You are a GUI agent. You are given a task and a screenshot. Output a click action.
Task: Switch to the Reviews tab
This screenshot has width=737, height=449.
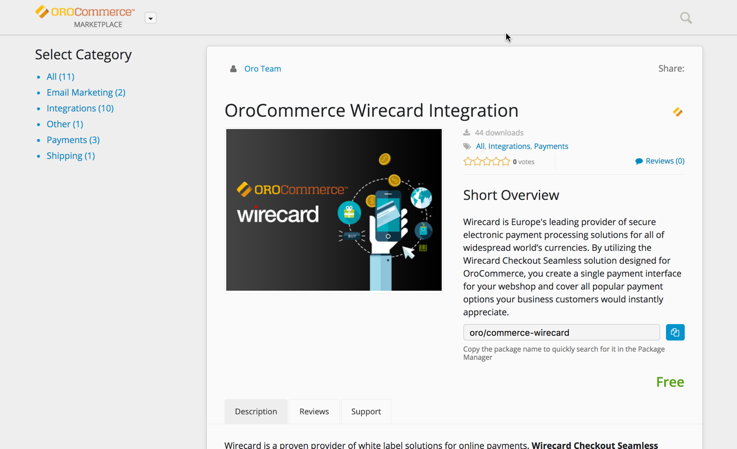coord(314,411)
